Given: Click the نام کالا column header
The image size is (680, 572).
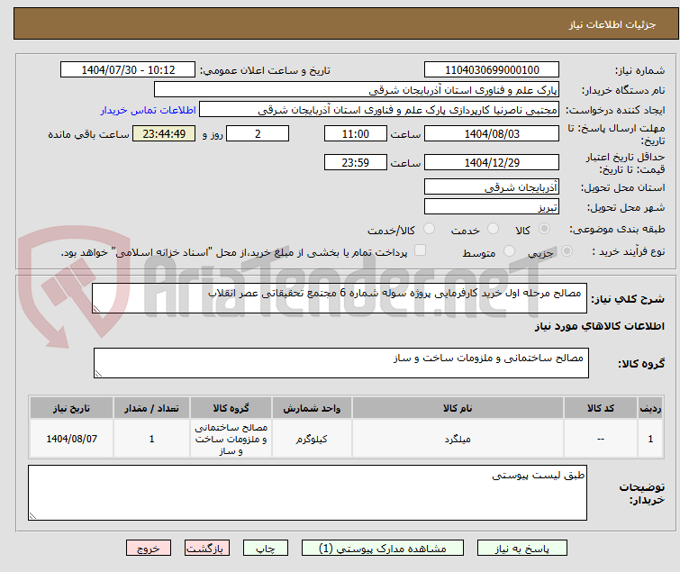Looking at the screenshot, I should coord(458,408).
